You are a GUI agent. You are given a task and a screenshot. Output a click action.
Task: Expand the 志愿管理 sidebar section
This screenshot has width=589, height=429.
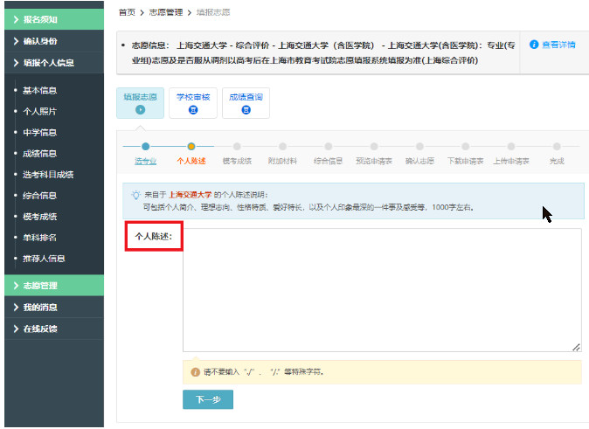coord(54,286)
